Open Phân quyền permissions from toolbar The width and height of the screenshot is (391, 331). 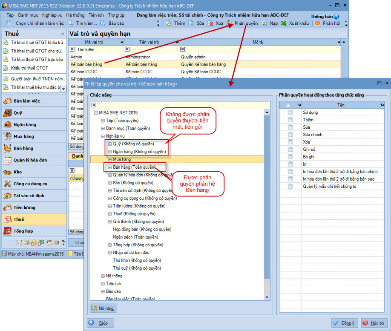(x=242, y=23)
